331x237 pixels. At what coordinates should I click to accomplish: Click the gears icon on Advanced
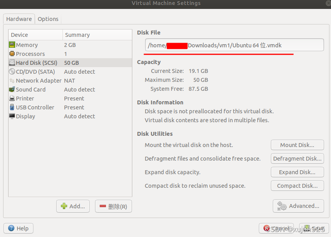[x=282, y=206]
